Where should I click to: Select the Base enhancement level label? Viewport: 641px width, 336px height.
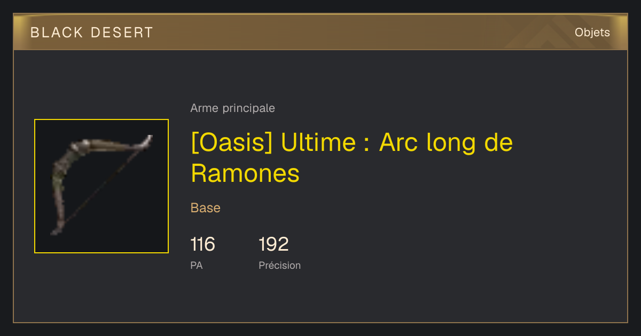pyautogui.click(x=206, y=208)
